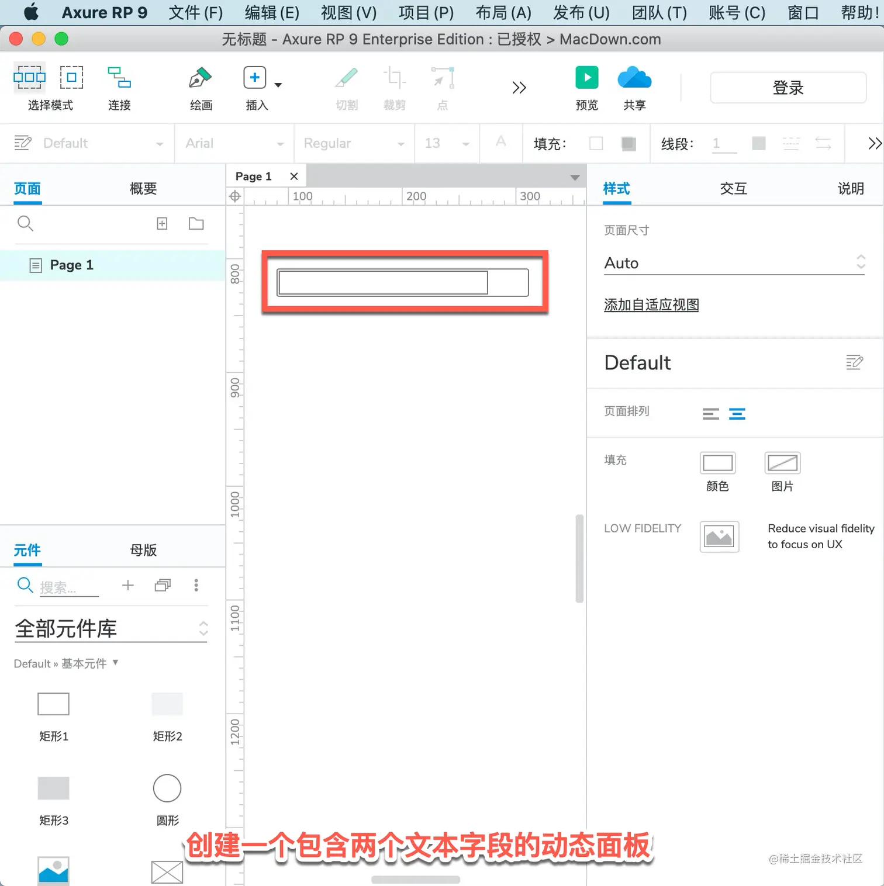Select the contained selection mode icon
884x886 pixels.
(72, 77)
